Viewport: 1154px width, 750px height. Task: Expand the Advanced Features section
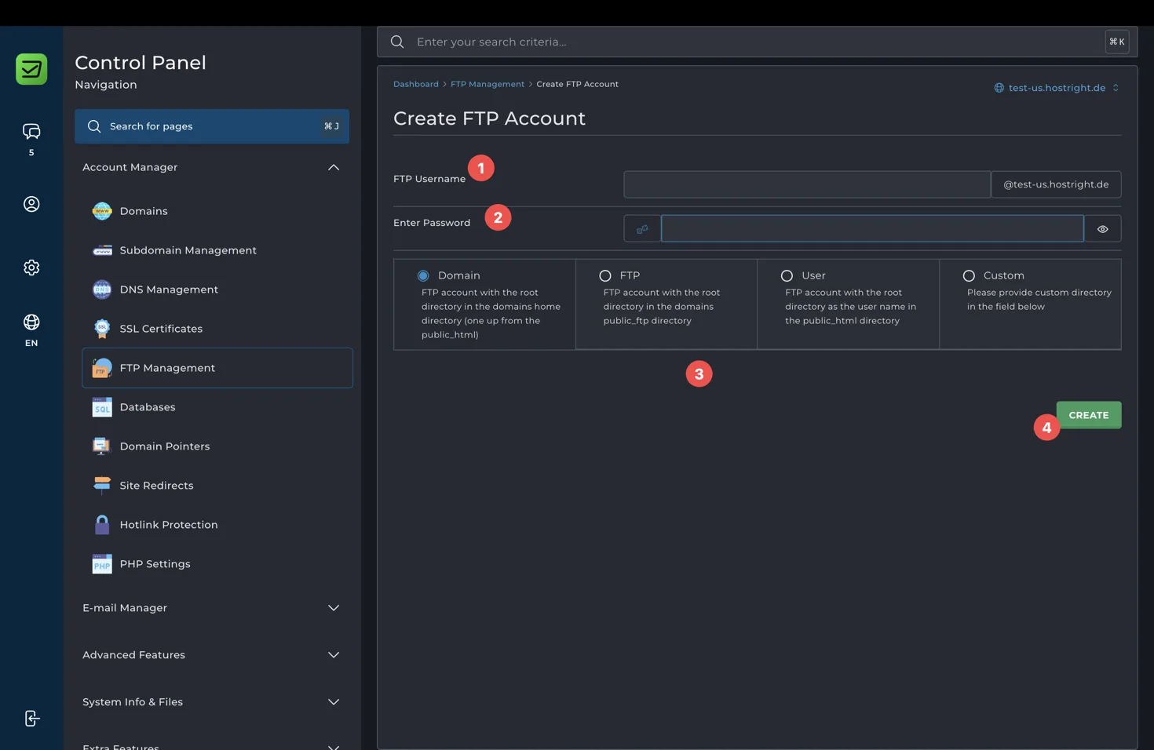point(334,655)
